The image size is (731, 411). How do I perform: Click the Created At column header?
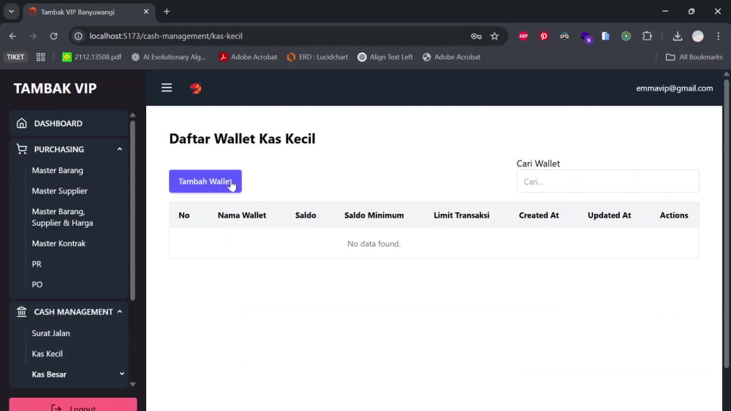coord(539,215)
